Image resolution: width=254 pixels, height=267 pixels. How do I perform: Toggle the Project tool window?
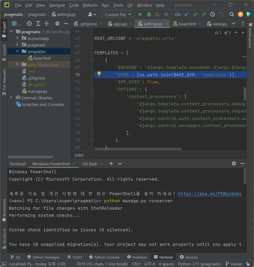pos(4,29)
